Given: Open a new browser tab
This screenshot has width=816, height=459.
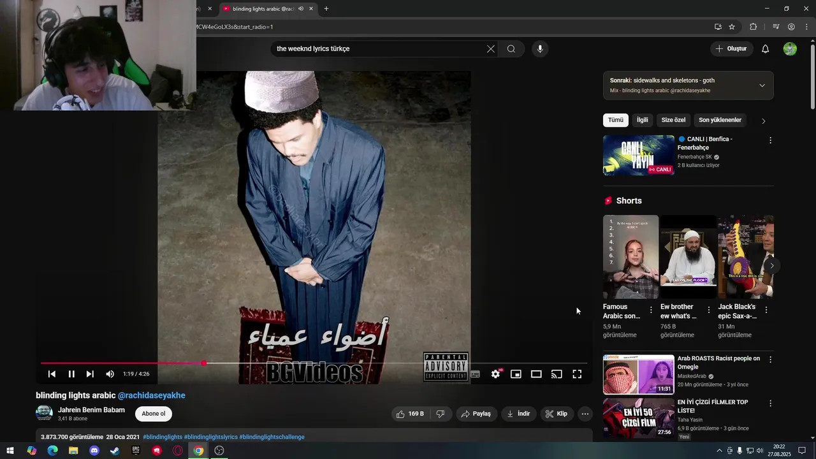Looking at the screenshot, I should click(x=326, y=9).
